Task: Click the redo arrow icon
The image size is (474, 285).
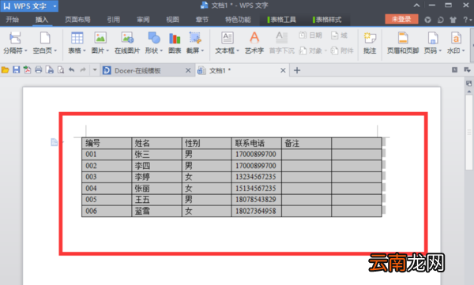Action: [x=83, y=70]
